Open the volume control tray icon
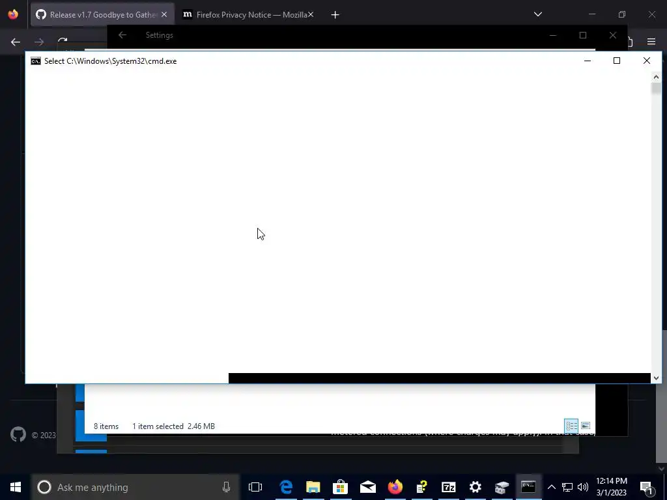Screen dimensions: 667x500 583,487
